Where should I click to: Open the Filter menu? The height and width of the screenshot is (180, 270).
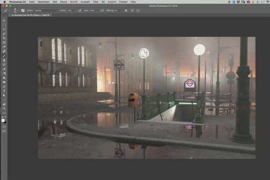95,2
